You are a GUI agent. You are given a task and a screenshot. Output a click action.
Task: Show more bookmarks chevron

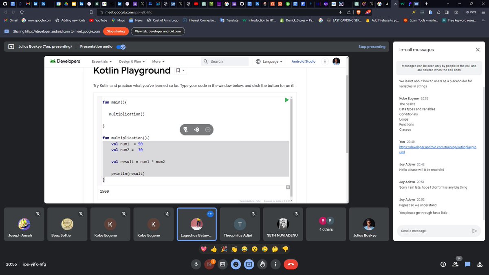483,20
